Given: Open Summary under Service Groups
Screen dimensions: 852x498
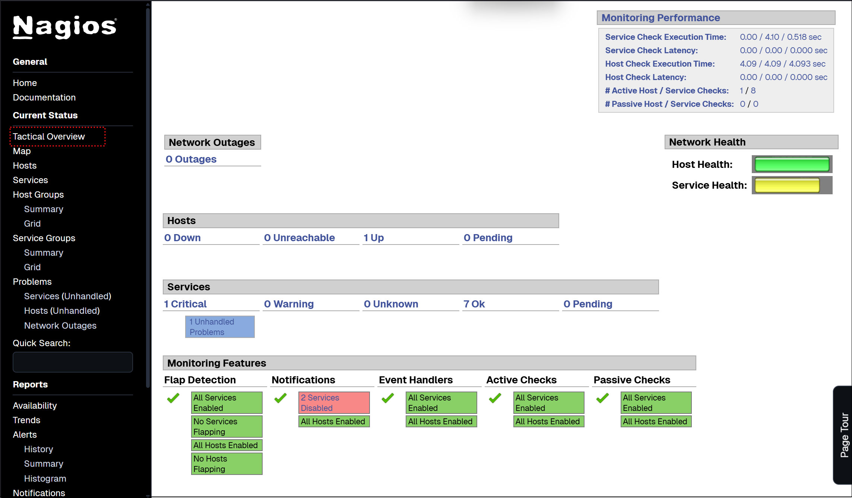Looking at the screenshot, I should coord(44,253).
